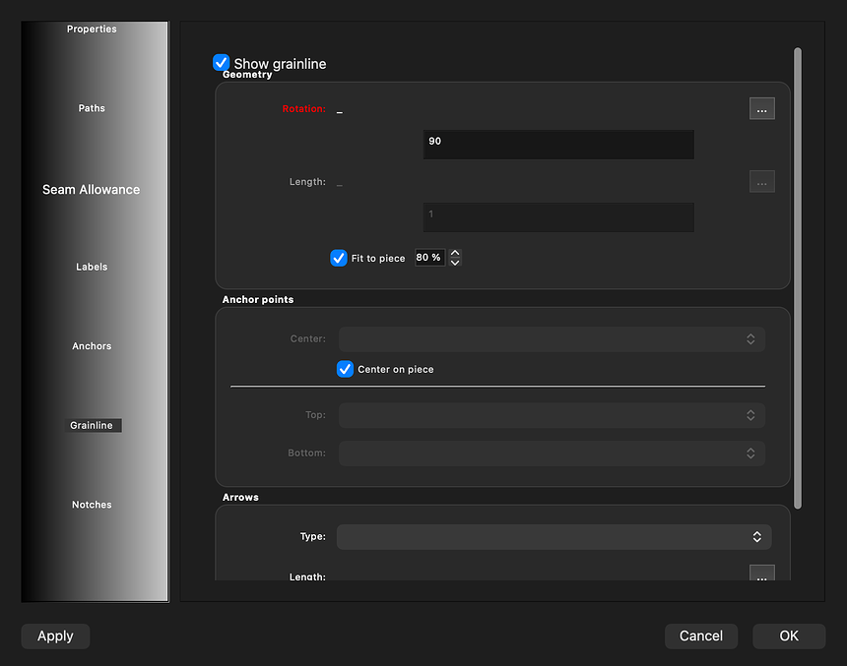
Task: Select the Seam Allowance tab
Action: tap(92, 190)
